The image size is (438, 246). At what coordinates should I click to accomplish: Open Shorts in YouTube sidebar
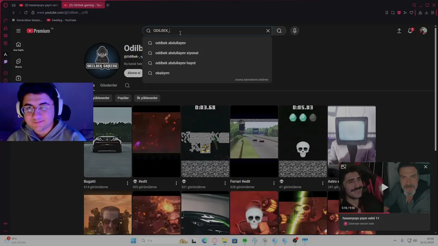click(x=18, y=63)
